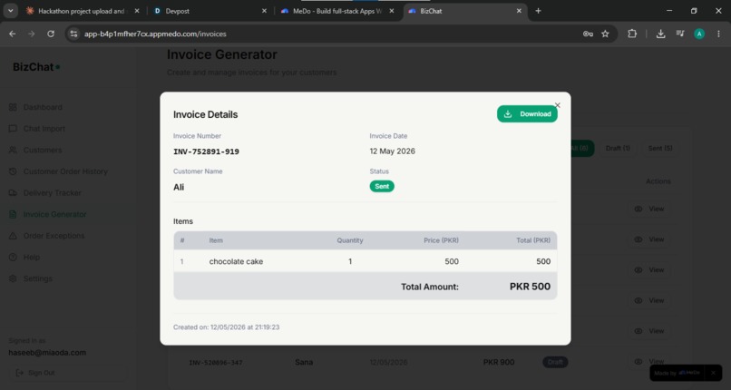731x390 pixels.
Task: Select the invoice date 12 May 2026
Action: [392, 151]
